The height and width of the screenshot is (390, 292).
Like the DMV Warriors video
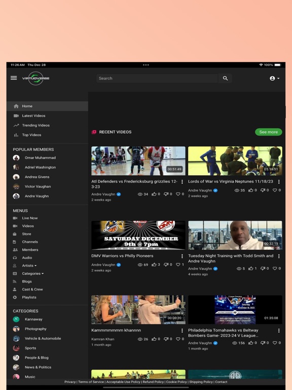point(154,265)
